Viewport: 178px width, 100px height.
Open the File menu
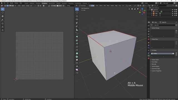(4, 3)
